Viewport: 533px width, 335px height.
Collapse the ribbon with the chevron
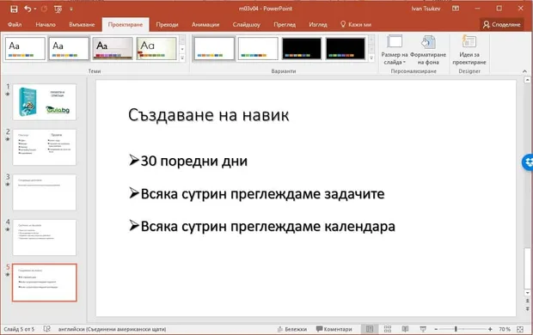[524, 71]
